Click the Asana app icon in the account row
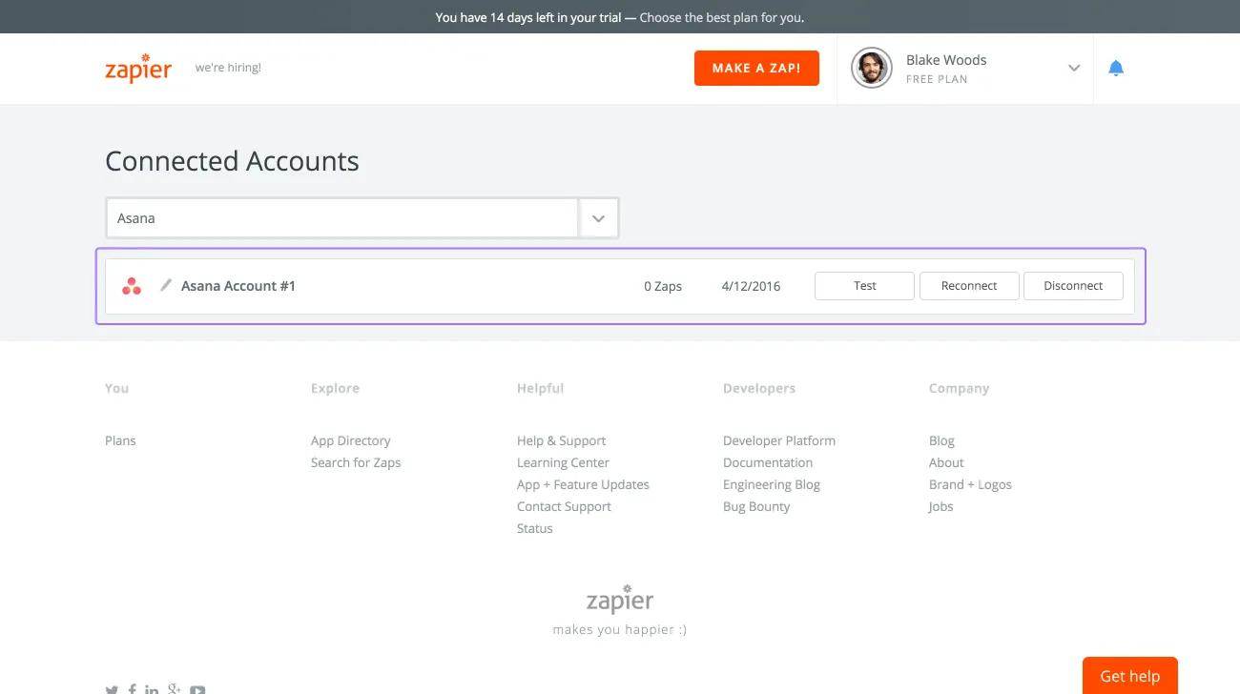This screenshot has width=1240, height=694. 132,286
